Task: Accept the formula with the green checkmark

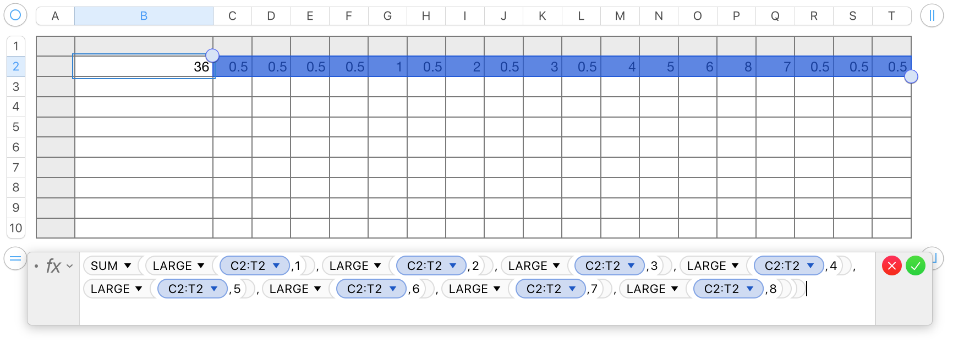Action: [916, 266]
